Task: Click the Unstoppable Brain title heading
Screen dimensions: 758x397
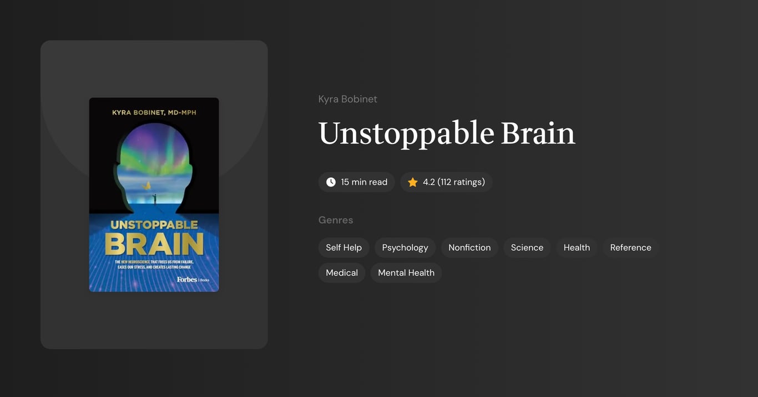Action: (x=447, y=133)
